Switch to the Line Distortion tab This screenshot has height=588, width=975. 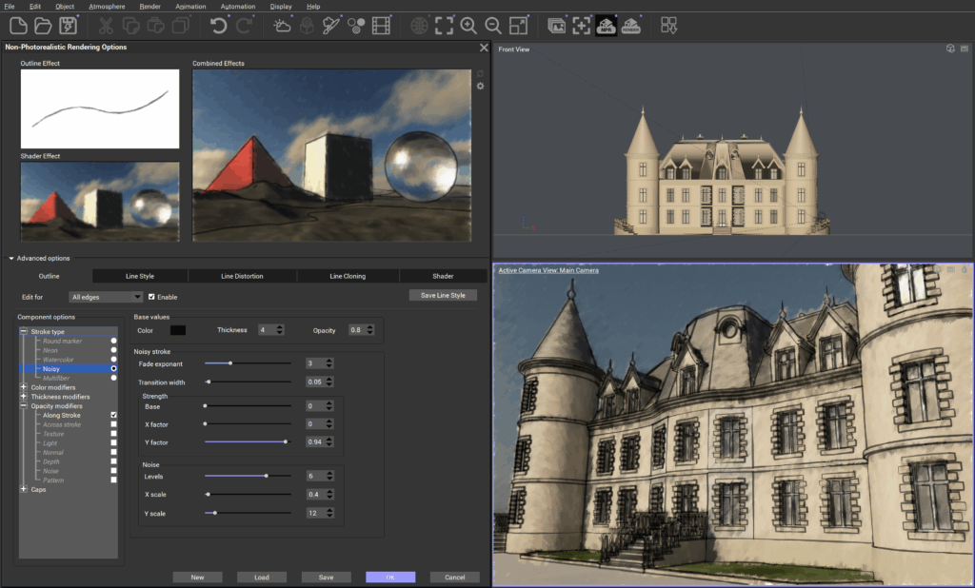242,276
